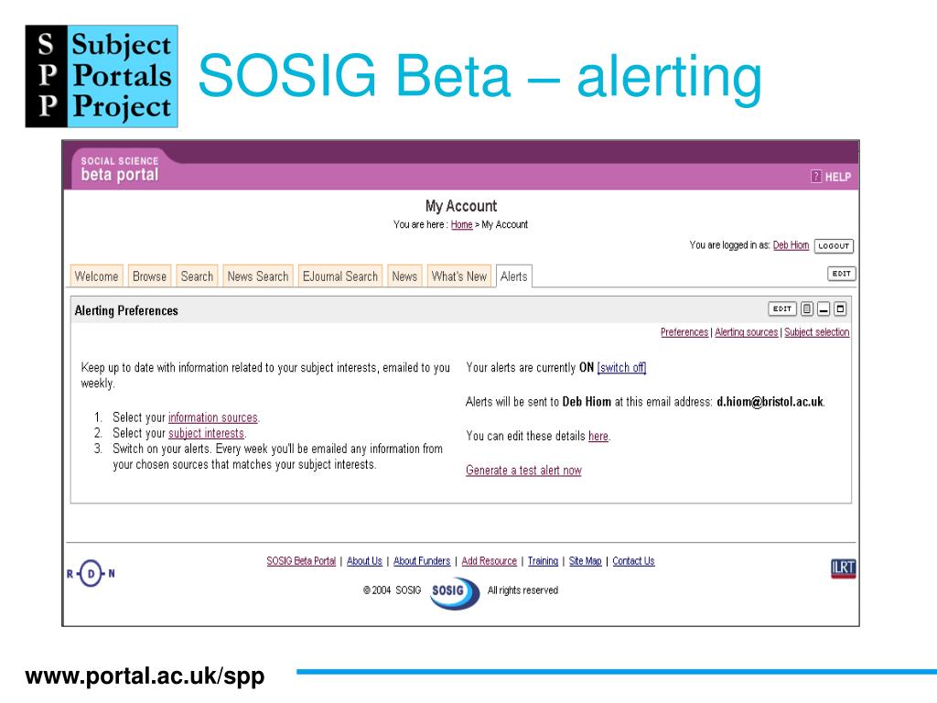Click the SOSIG logo in the footer

[x=454, y=592]
